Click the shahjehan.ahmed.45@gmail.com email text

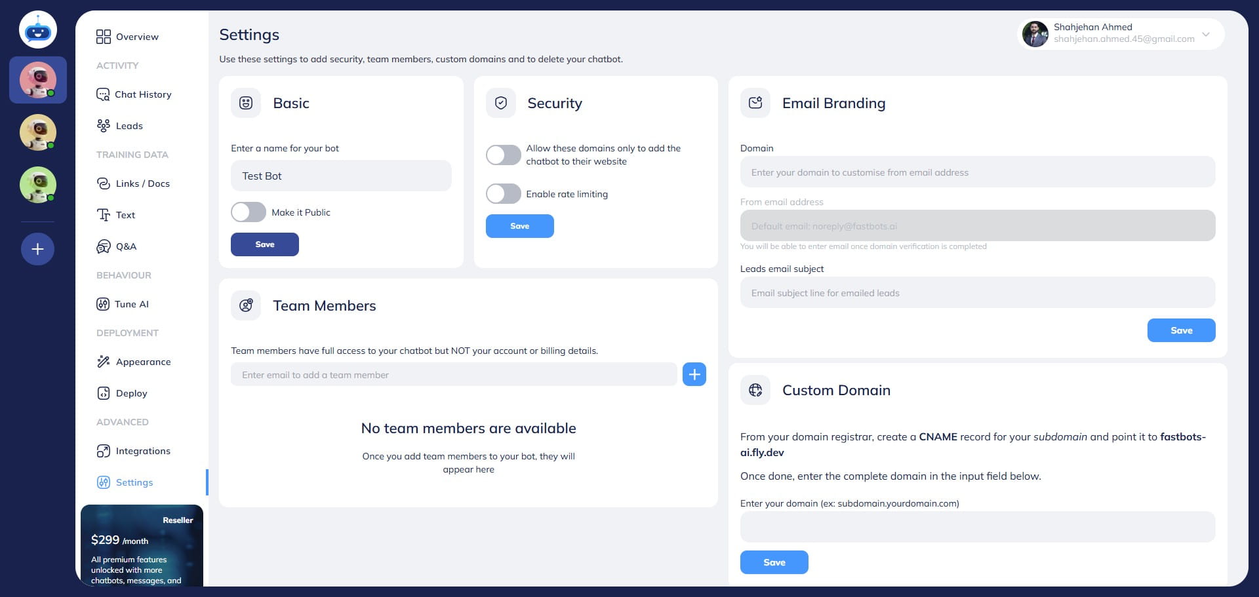pyautogui.click(x=1124, y=39)
